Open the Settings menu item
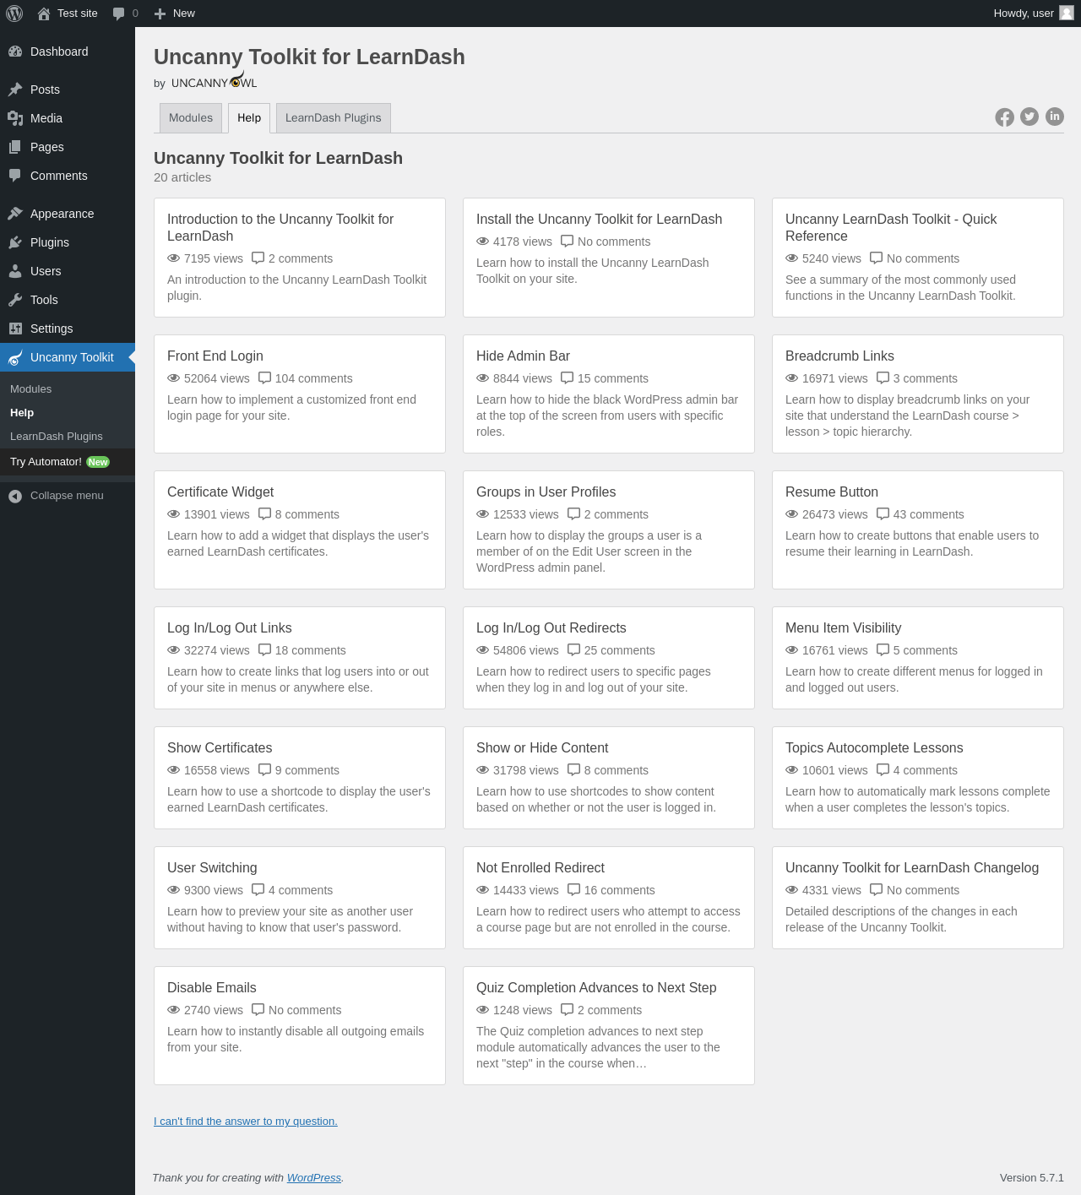 pos(68,329)
